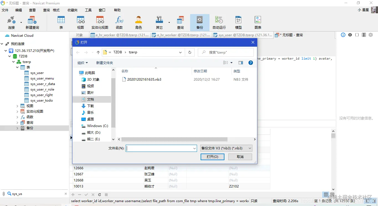Switch to the 无标题 - 查询 tab
This screenshot has height=206, width=378.
pyautogui.click(x=289, y=35)
